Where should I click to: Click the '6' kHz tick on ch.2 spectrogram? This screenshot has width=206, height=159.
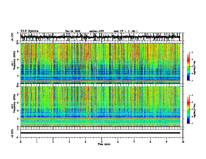[x=18, y=103]
